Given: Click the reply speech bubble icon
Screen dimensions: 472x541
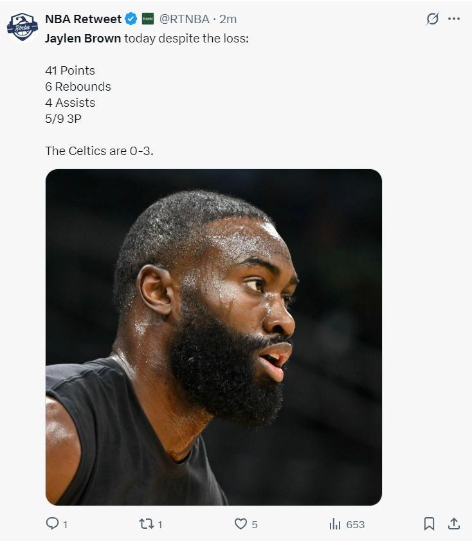Looking at the screenshot, I should click(x=52, y=524).
